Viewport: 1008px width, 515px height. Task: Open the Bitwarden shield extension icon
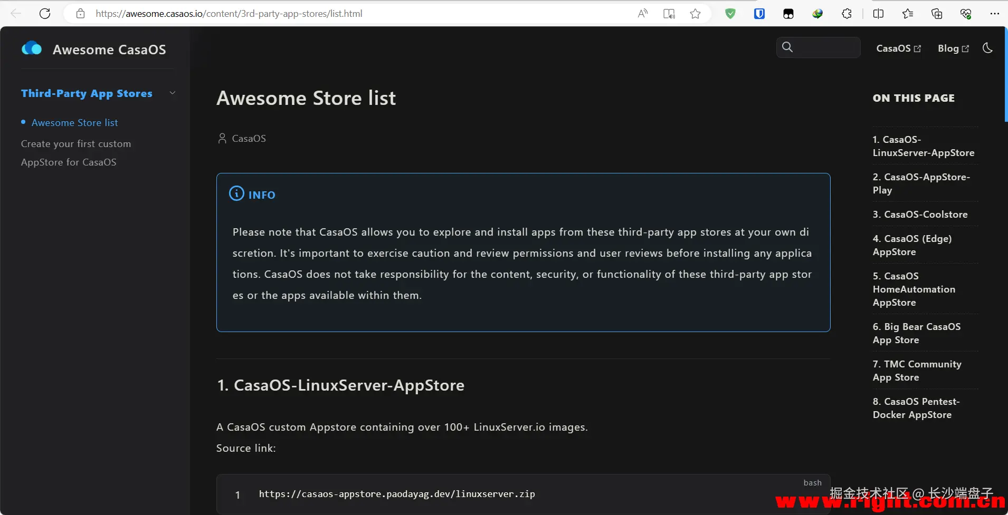[759, 14]
